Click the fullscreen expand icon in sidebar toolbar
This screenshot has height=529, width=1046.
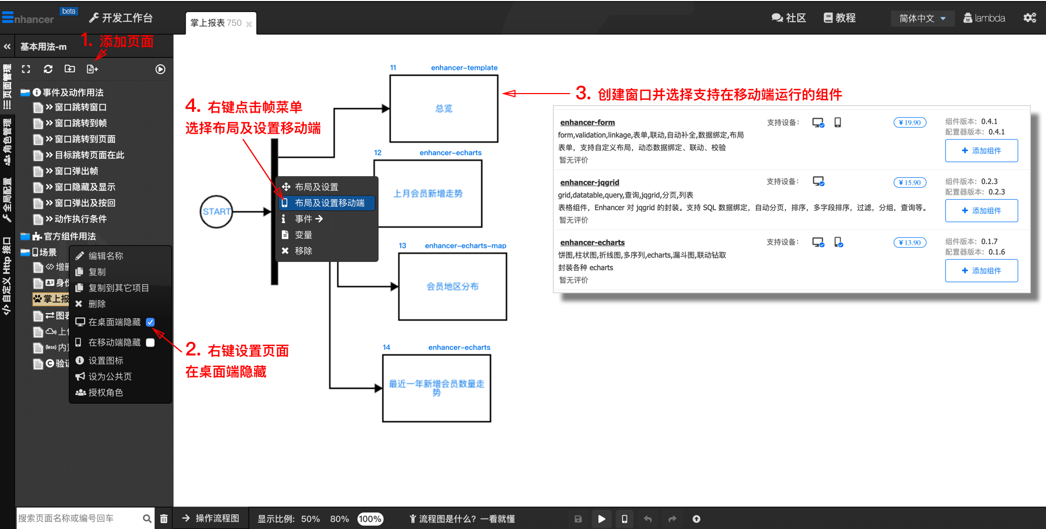26,69
